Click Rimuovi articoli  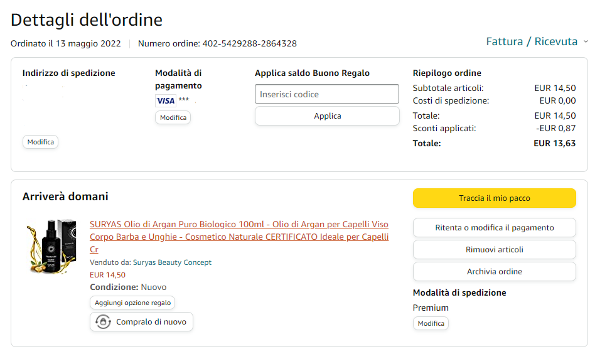(x=494, y=249)
